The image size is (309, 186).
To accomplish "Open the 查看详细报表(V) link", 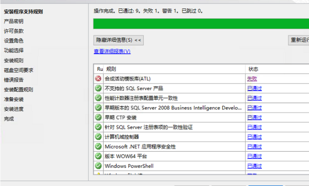I will click(112, 51).
